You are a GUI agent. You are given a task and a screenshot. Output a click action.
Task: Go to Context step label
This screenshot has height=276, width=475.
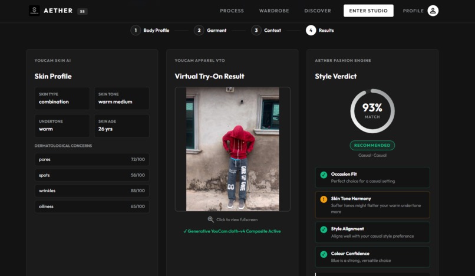tap(272, 30)
